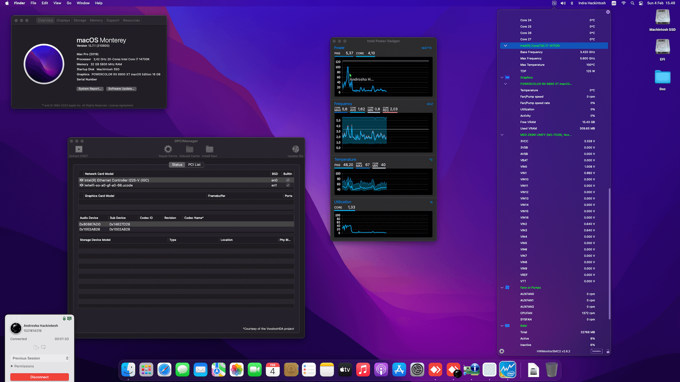680x382 pixels.
Task: Open Update IDs in DPCIManager toolbar
Action: [x=295, y=149]
